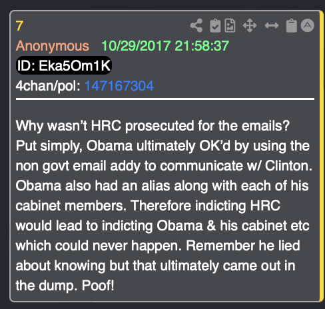
Task: Click the 10/29/2017 21:58:37 timestamp
Action: [x=165, y=46]
